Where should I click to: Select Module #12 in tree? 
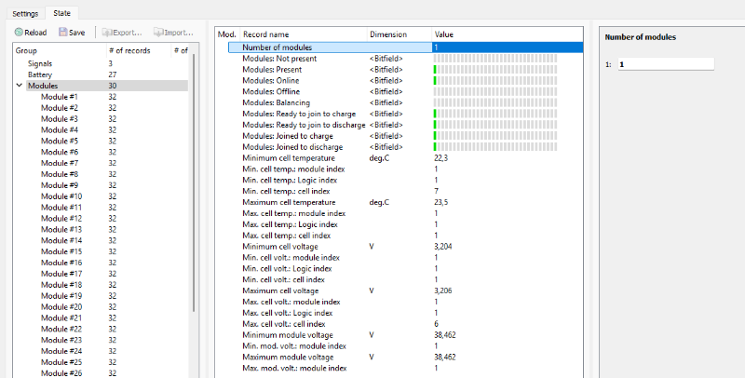coord(61,219)
